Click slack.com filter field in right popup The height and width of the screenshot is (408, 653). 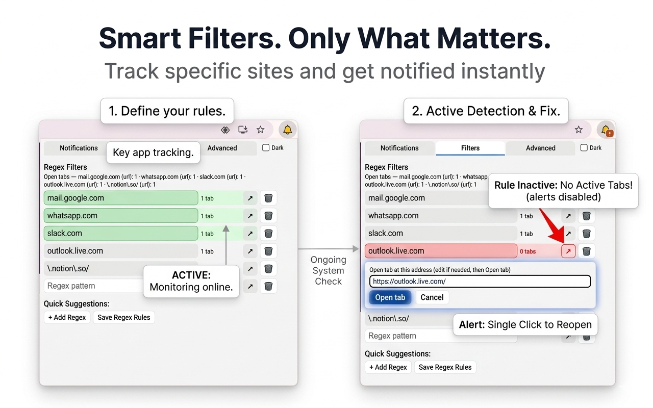[441, 234]
